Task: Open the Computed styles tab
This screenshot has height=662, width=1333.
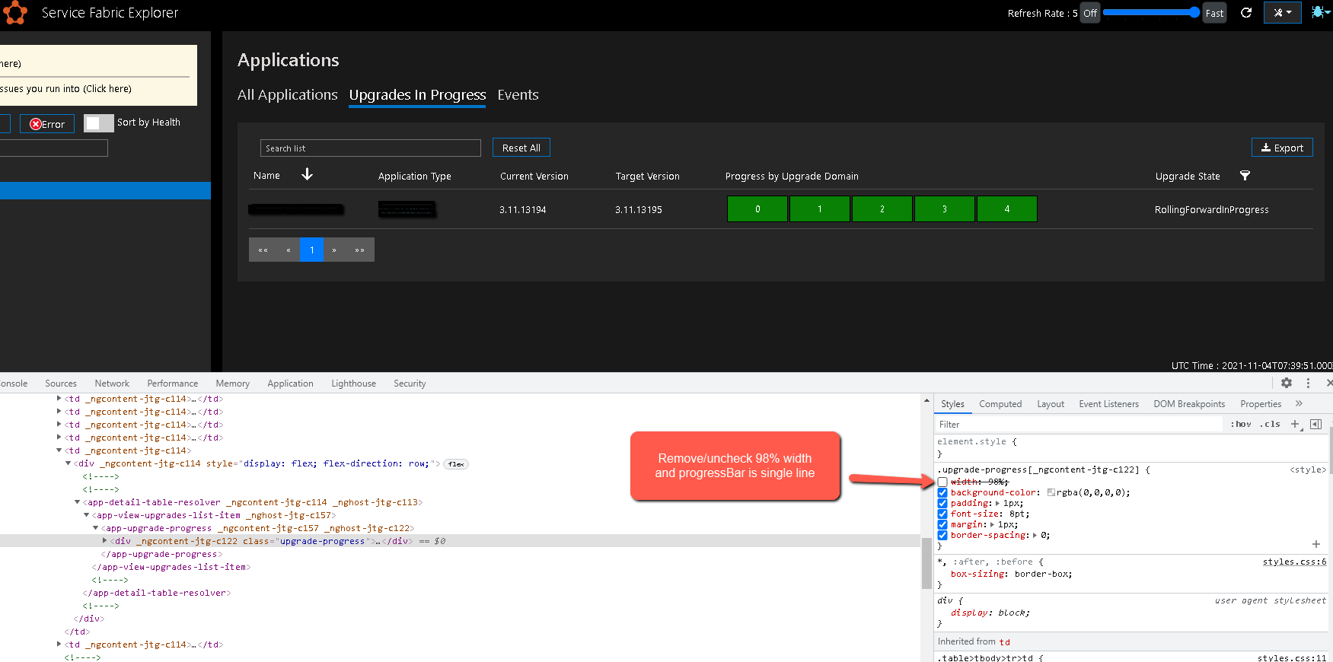Action: click(1000, 404)
